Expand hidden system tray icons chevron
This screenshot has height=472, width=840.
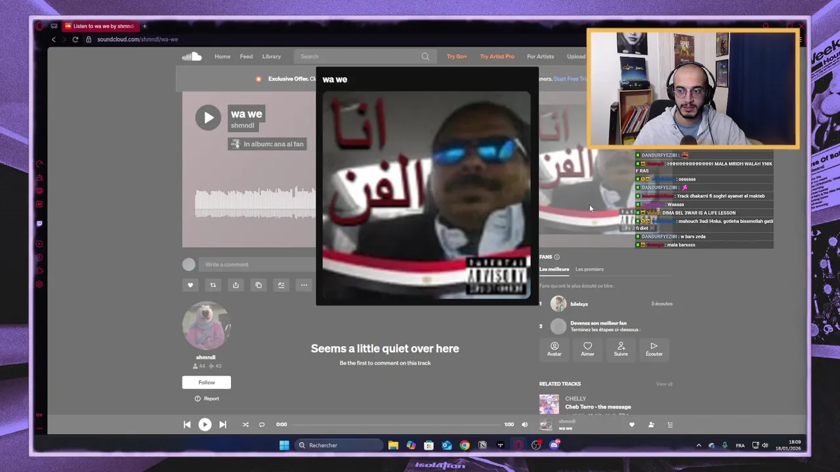(x=698, y=446)
